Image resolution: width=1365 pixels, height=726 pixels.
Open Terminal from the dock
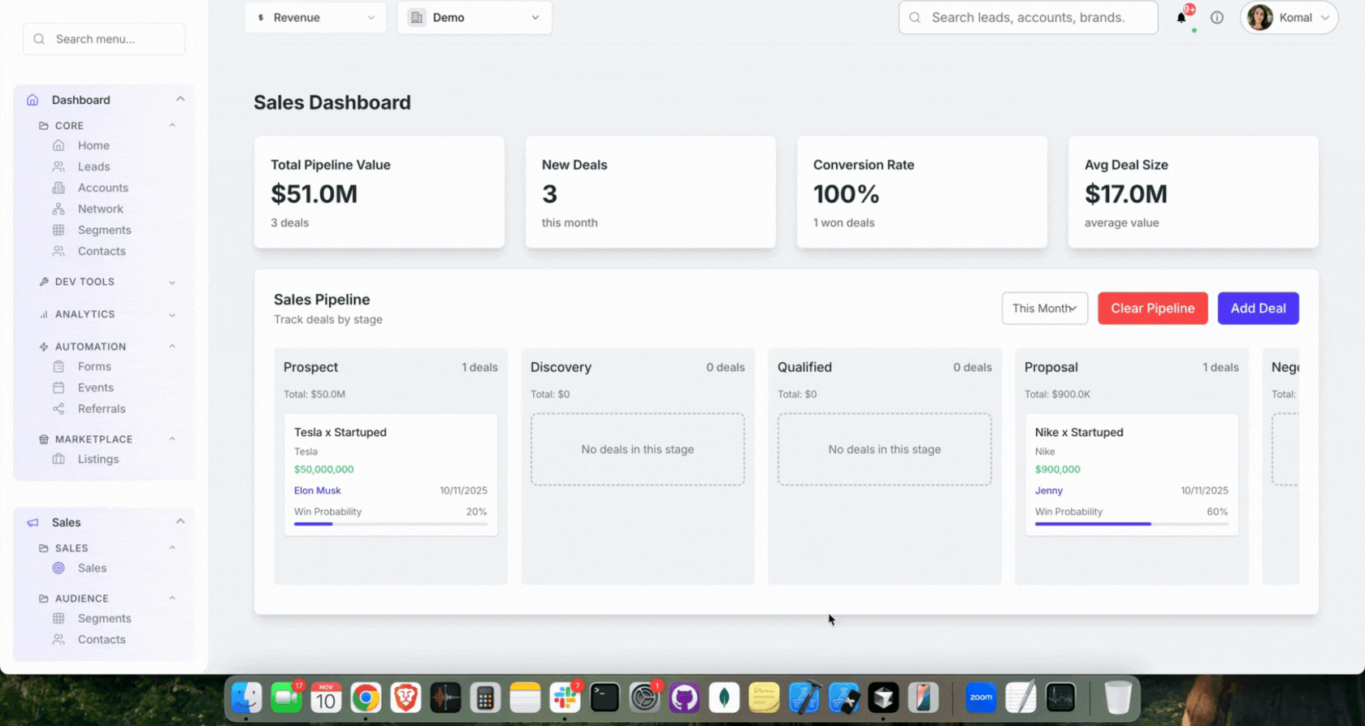point(604,698)
